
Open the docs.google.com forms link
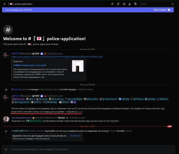click(57, 57)
